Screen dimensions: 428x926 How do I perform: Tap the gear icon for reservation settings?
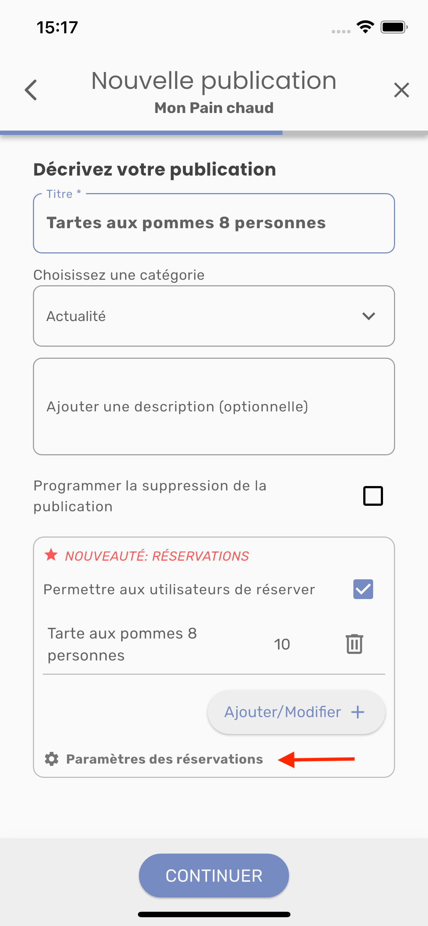coord(52,759)
